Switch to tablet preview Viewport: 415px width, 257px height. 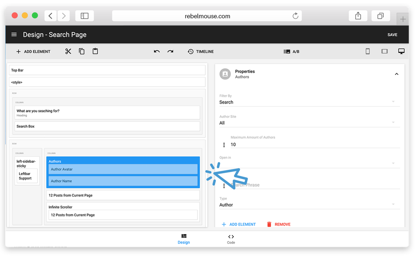click(385, 52)
